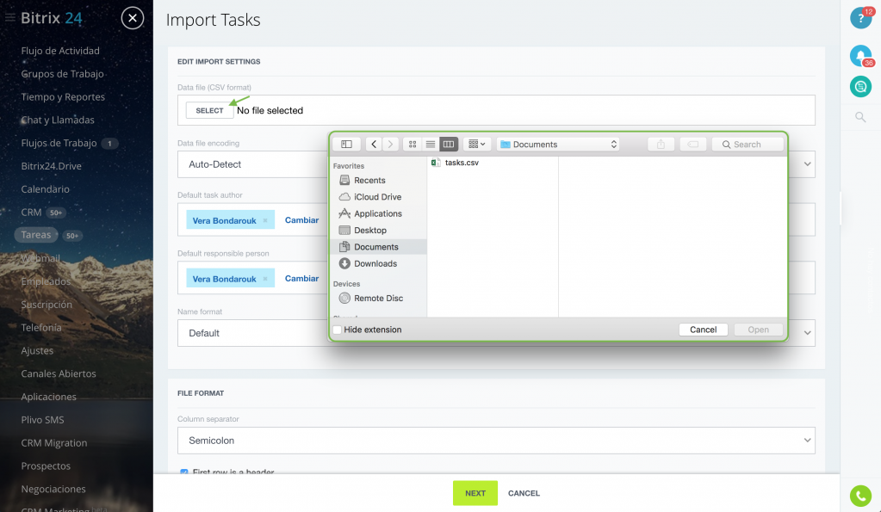This screenshot has height=512, width=881.
Task: Click the CANCEL button at bottom
Action: tap(524, 493)
